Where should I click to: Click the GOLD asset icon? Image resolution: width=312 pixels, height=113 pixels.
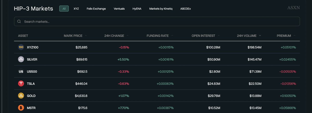tap(21, 96)
